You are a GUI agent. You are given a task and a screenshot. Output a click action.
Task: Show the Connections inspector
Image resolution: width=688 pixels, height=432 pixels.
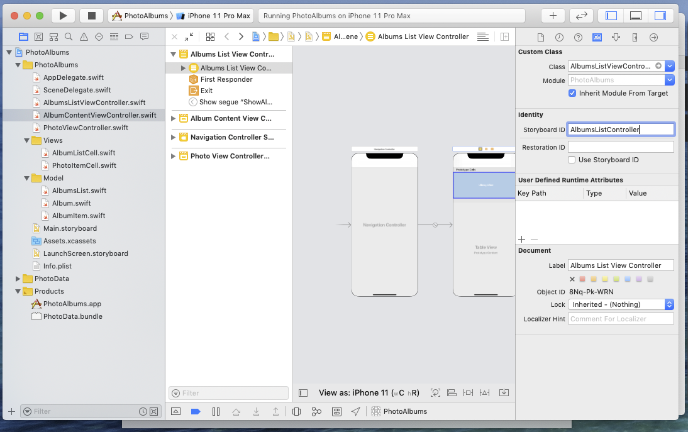pyautogui.click(x=654, y=37)
